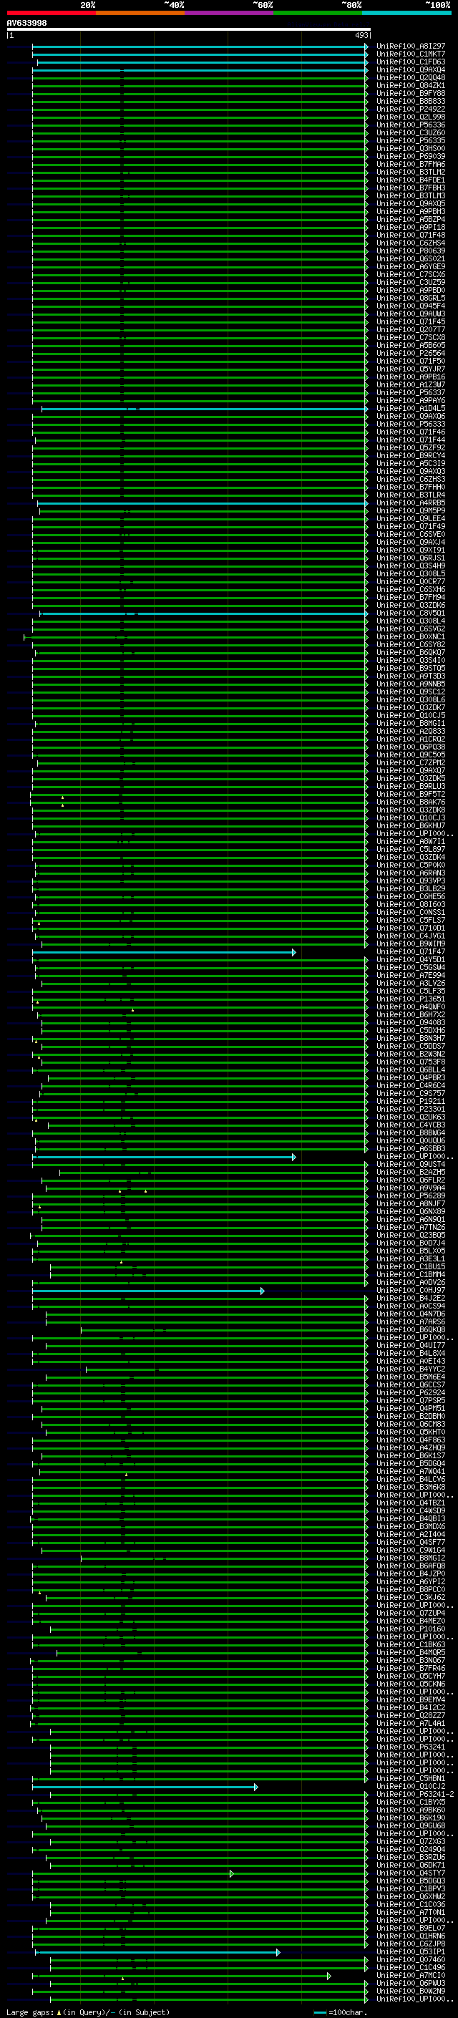Select the UniRef100_Q2L998 label
The image size is (458, 2018).
click(x=410, y=117)
